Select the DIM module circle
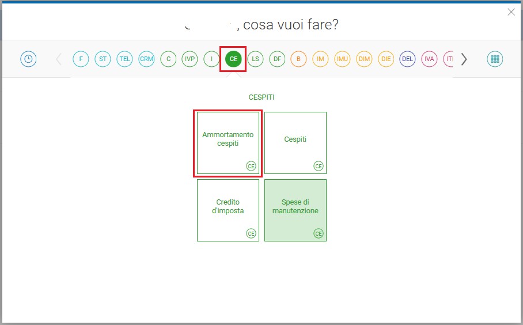523x325 pixels. (364, 59)
